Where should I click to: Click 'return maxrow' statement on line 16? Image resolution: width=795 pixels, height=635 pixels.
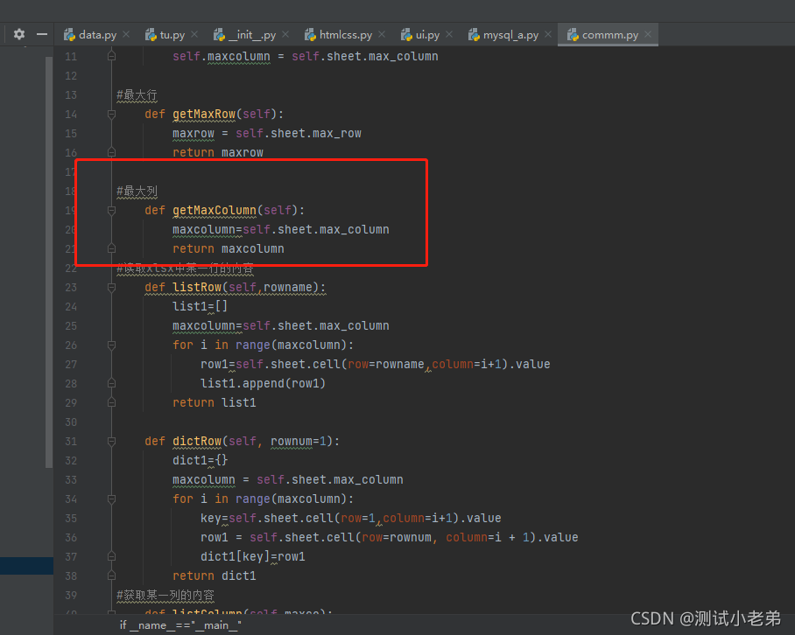pyautogui.click(x=218, y=153)
